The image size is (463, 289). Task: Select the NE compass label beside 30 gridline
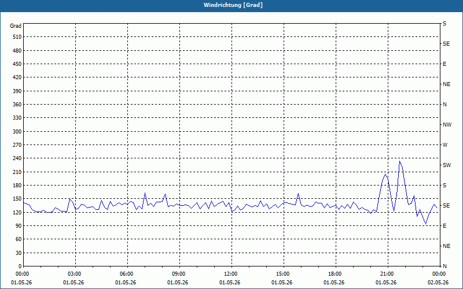pyautogui.click(x=446, y=246)
